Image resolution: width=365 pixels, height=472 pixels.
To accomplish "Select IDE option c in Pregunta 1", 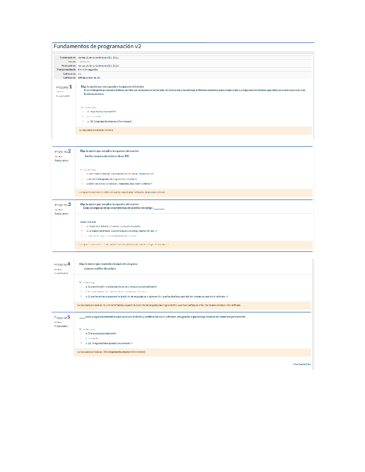I will tap(83, 121).
